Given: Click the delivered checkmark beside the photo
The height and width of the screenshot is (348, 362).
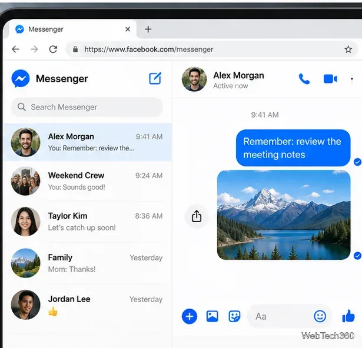Looking at the screenshot, I should [x=357, y=256].
